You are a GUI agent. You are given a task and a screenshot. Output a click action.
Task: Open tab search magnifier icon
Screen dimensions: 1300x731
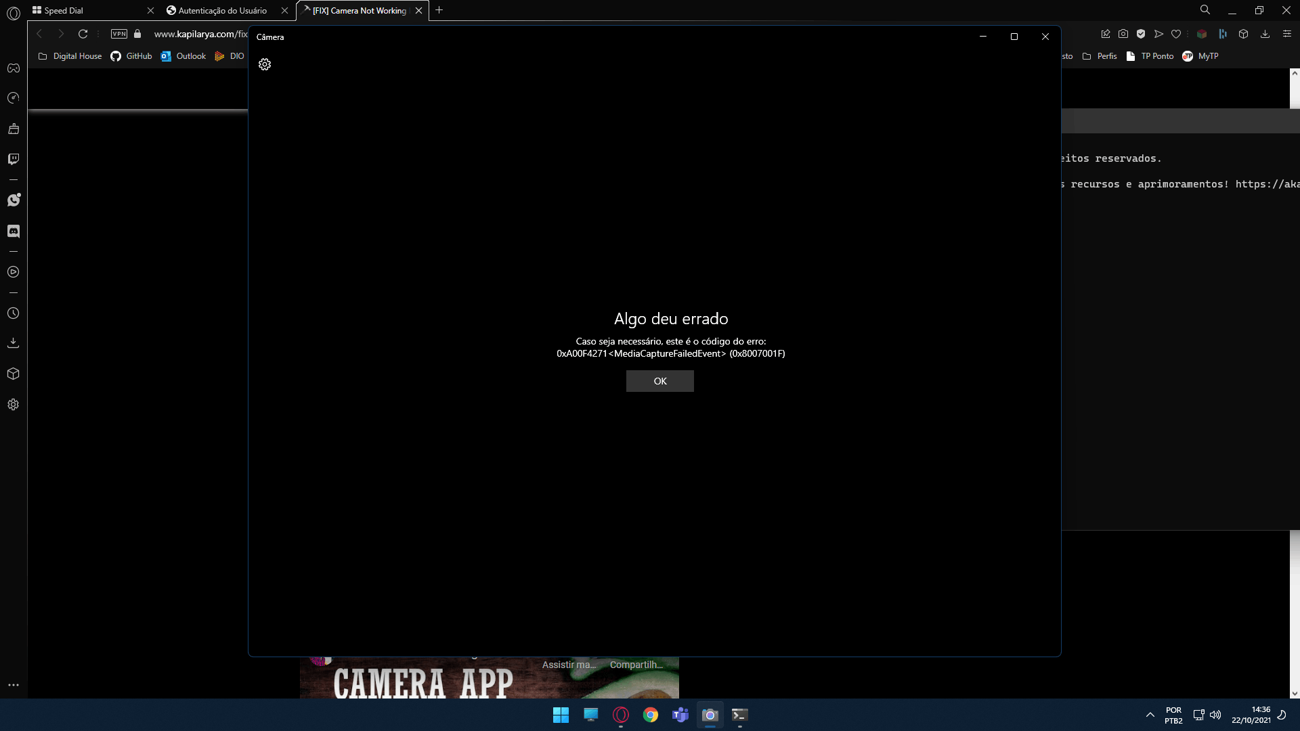[1205, 10]
